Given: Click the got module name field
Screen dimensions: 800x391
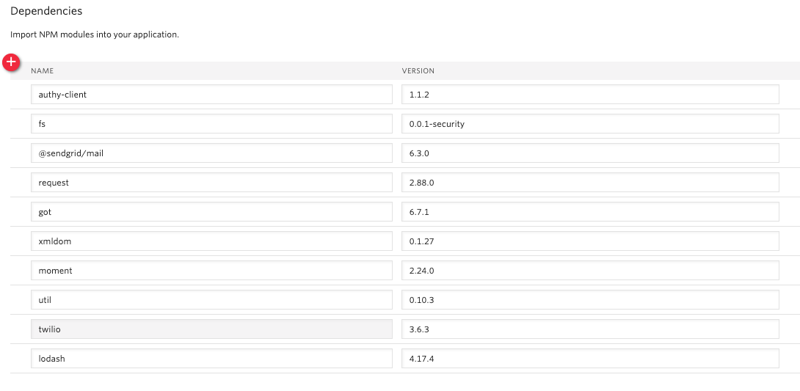Looking at the screenshot, I should click(211, 211).
